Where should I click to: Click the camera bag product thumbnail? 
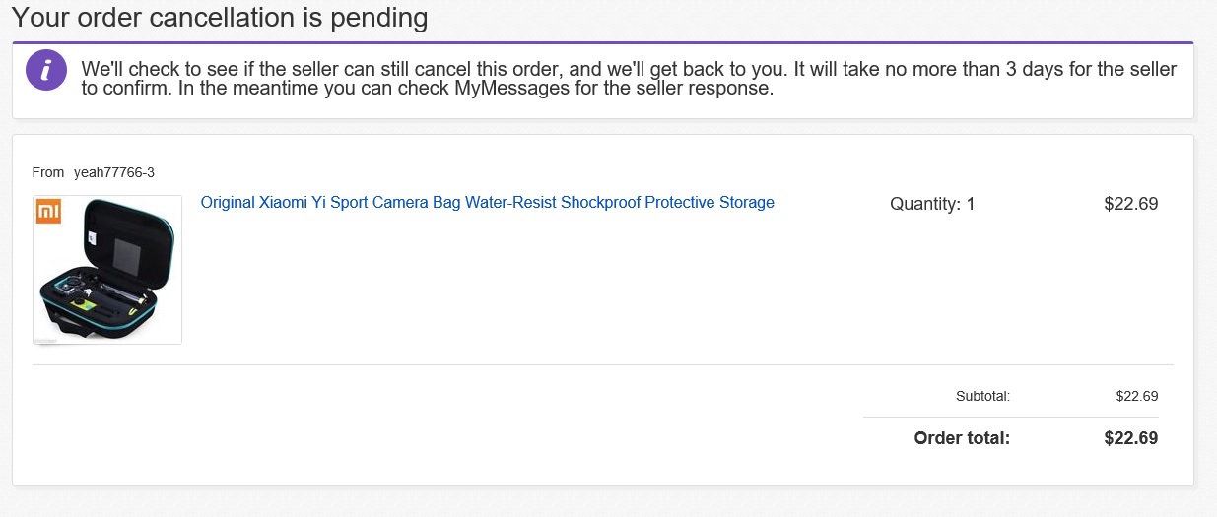107,271
